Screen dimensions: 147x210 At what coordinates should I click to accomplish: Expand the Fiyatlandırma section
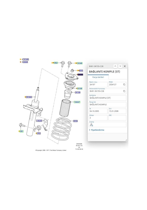pos(97,130)
